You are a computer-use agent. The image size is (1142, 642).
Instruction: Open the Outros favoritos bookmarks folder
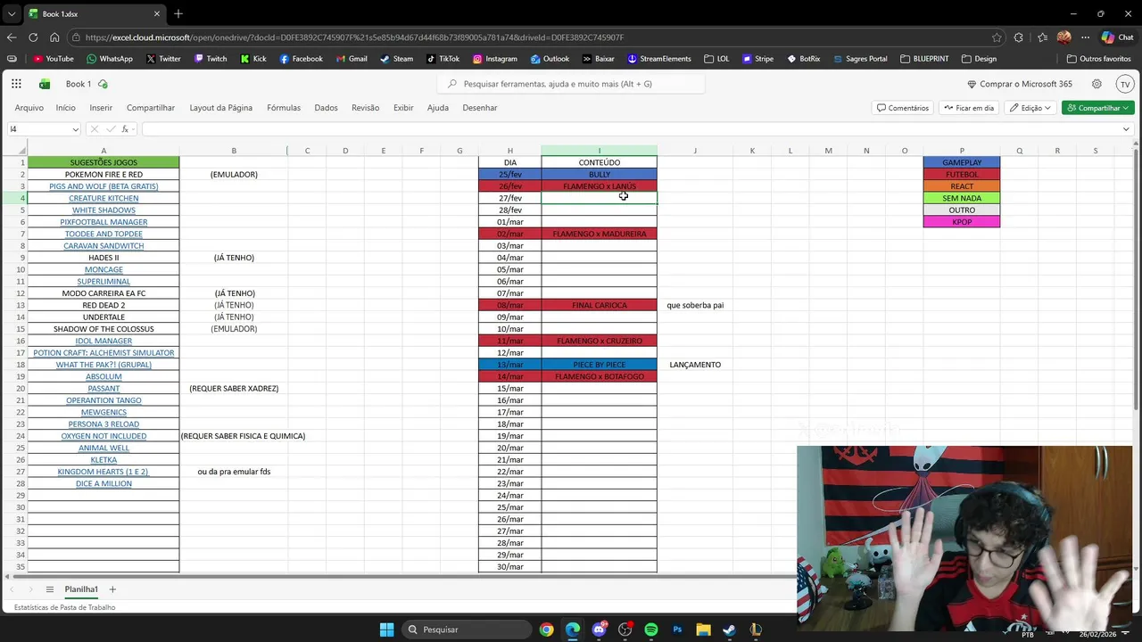(1098, 59)
